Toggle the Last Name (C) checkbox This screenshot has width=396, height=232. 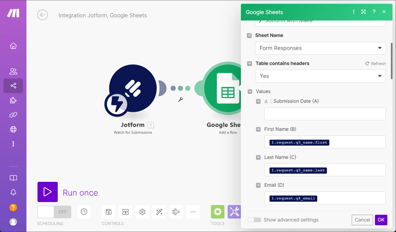coord(258,157)
